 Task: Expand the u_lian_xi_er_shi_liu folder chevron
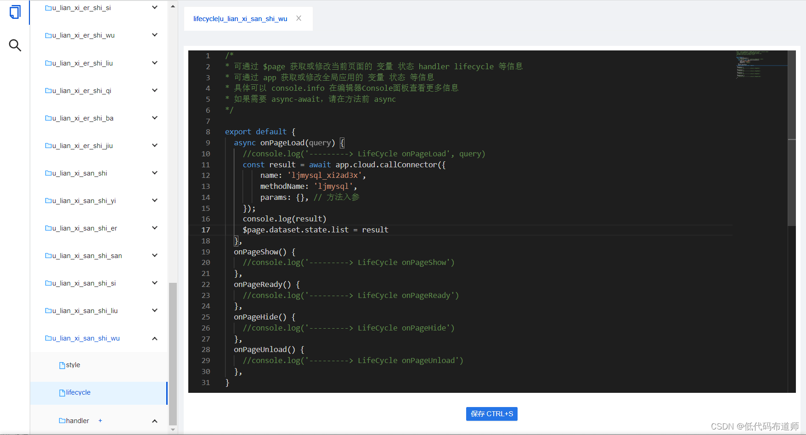155,63
